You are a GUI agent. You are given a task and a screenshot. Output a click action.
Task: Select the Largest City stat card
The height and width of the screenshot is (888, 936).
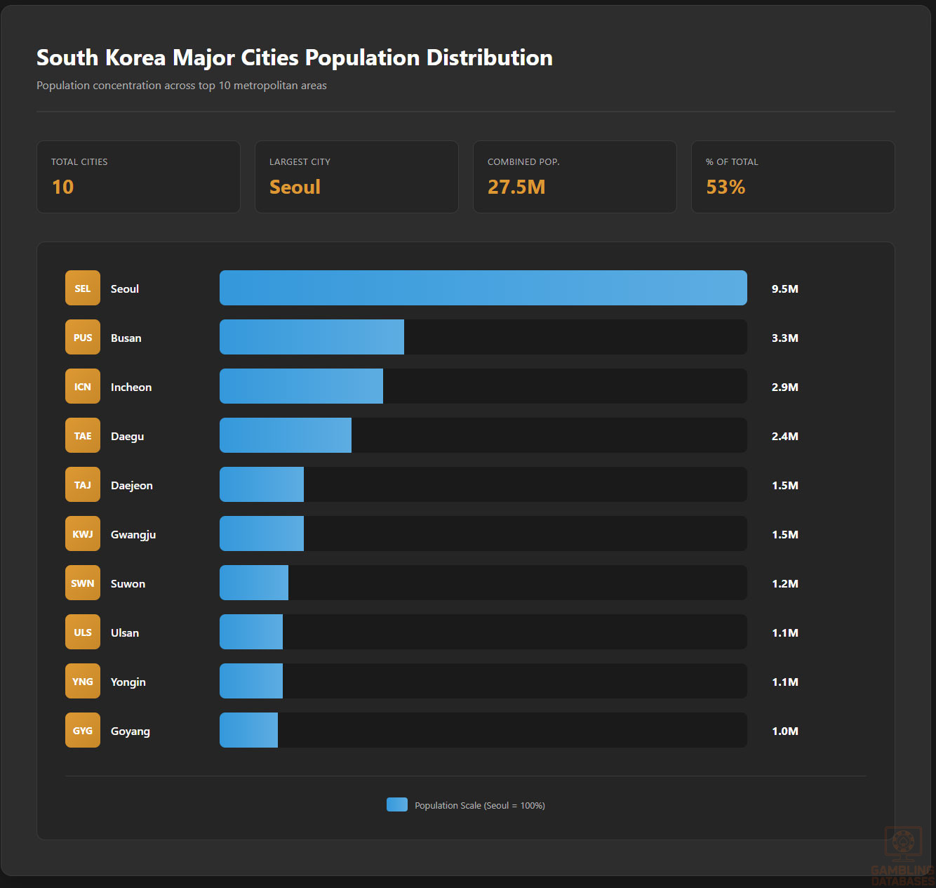coord(356,177)
